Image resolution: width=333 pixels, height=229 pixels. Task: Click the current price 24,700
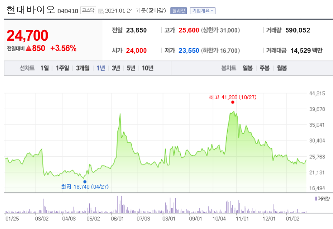(x=27, y=35)
